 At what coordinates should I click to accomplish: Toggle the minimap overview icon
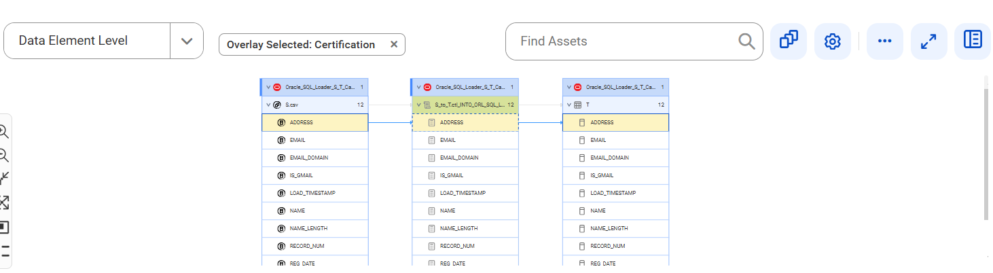[3, 227]
